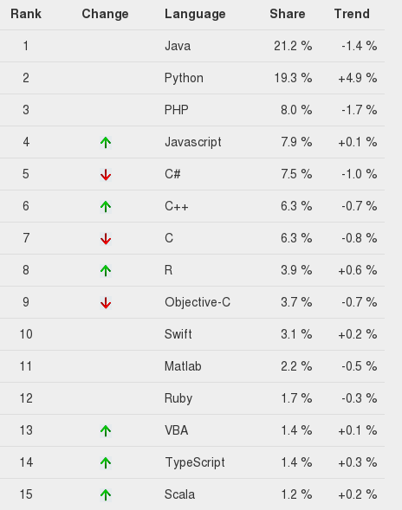Click the Trend column header

point(352,14)
